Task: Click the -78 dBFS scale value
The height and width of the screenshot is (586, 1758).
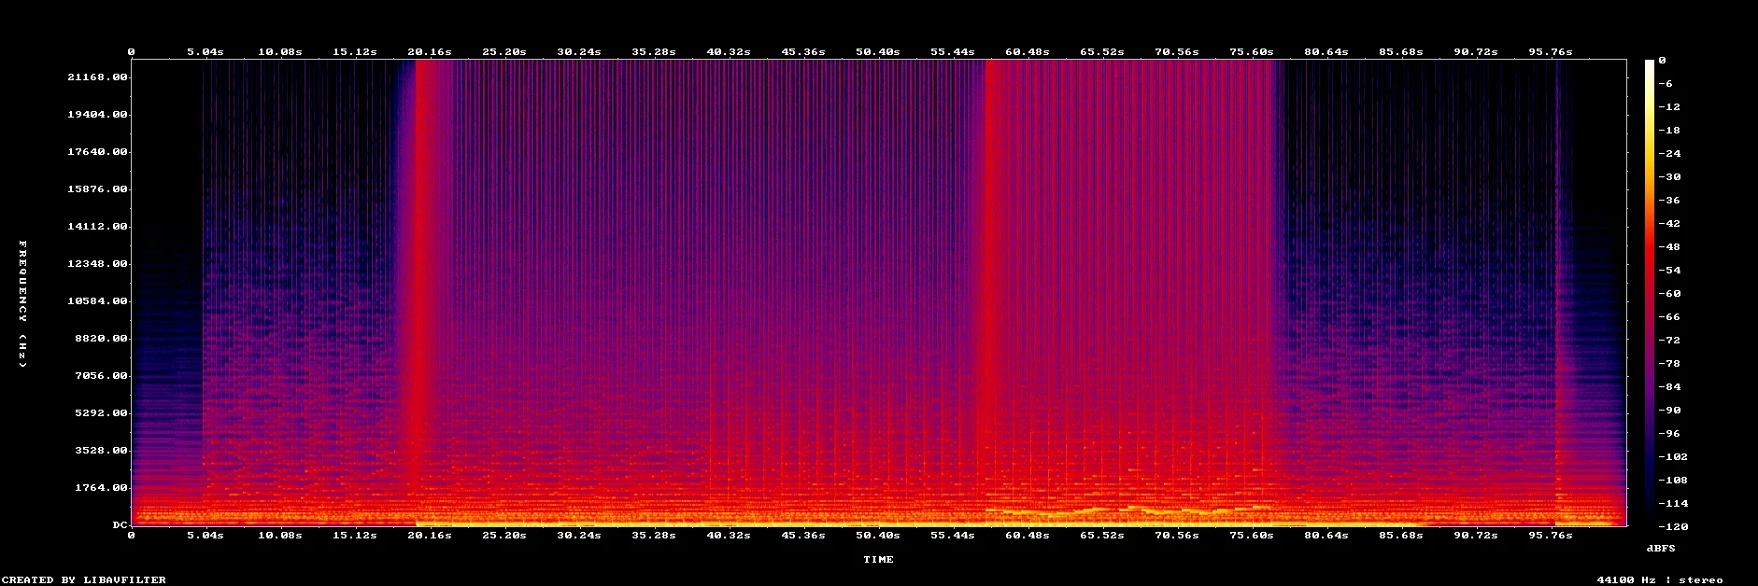Action: (x=1669, y=364)
